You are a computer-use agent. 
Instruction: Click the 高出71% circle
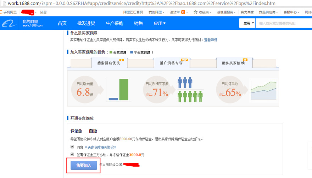[x=157, y=89]
